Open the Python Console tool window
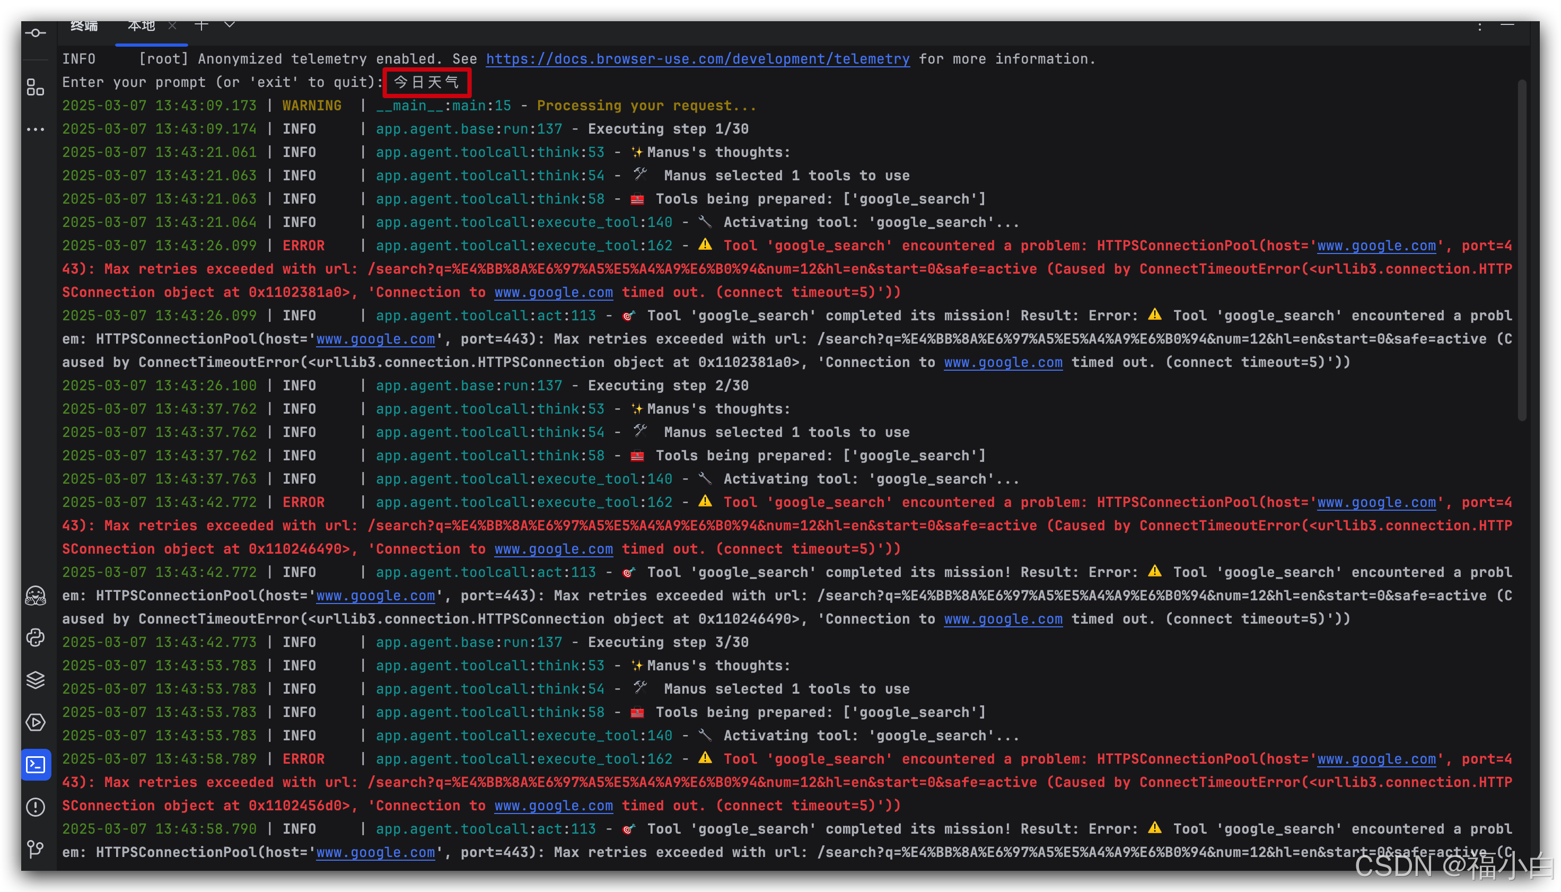 click(x=35, y=637)
